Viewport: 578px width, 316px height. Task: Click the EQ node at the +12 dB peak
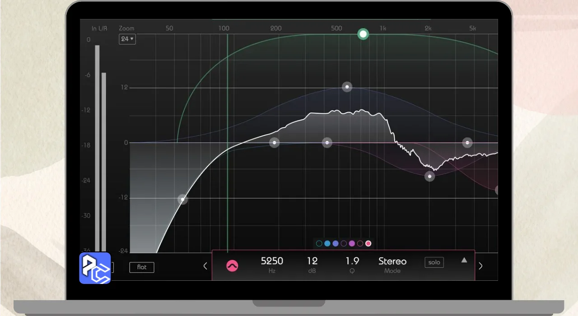[347, 87]
